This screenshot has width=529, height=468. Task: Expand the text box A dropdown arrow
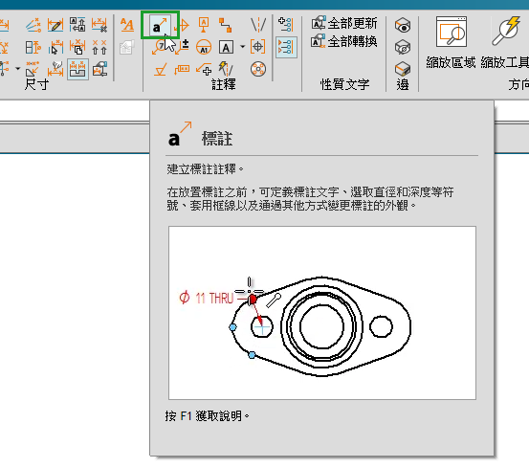(243, 47)
